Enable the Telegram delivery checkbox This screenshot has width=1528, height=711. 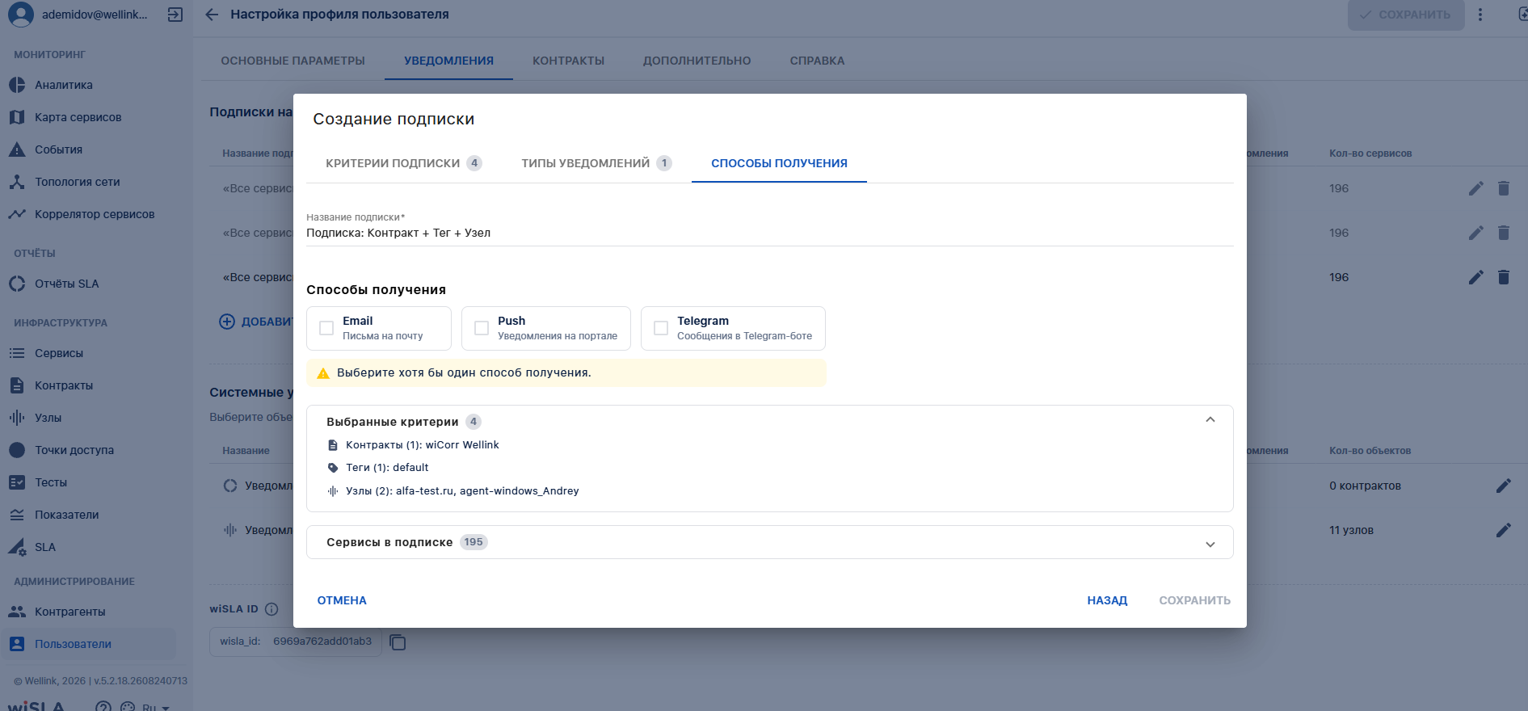661,328
